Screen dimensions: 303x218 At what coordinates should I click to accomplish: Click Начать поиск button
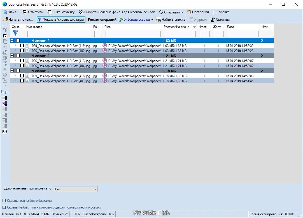18,20
